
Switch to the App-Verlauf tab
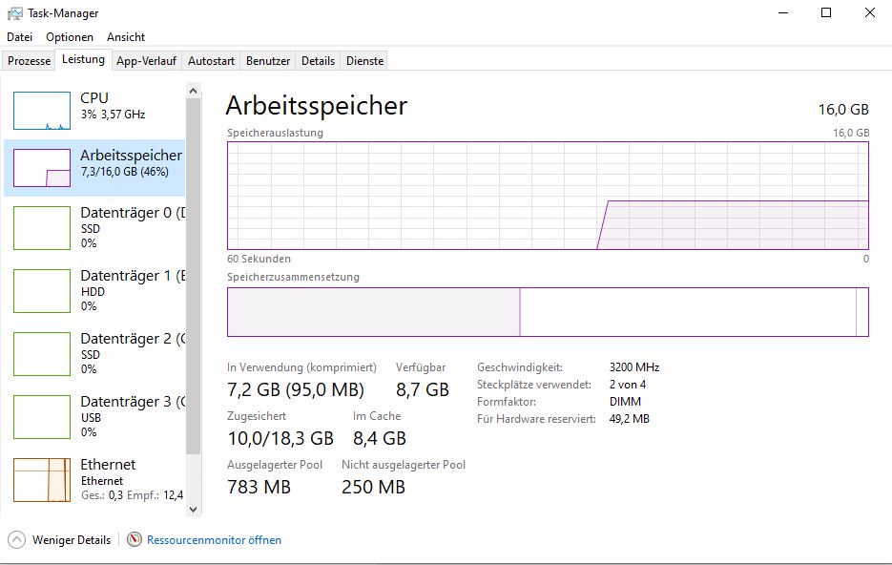(146, 61)
